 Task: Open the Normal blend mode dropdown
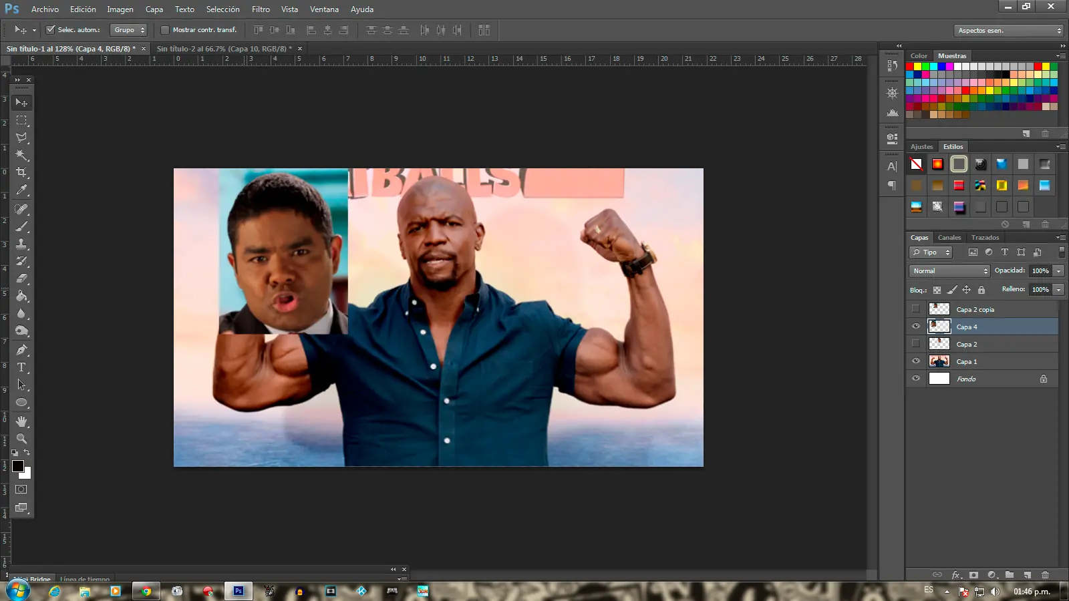[x=949, y=271]
